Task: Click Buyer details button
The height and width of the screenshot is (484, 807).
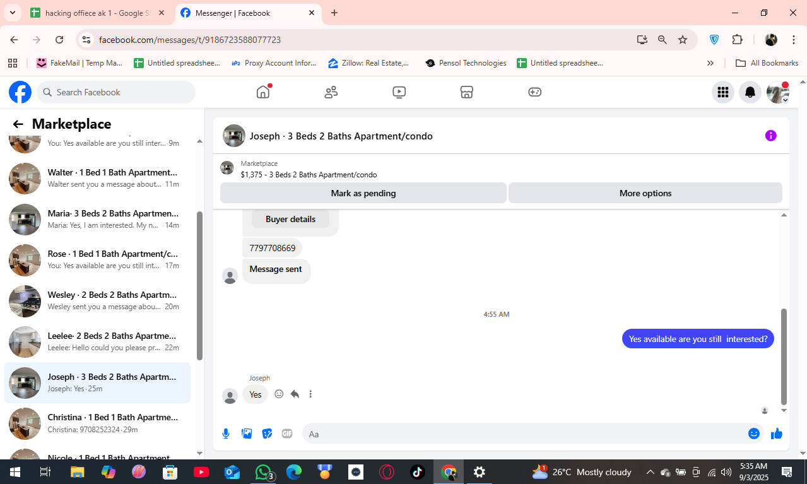Action: click(290, 219)
